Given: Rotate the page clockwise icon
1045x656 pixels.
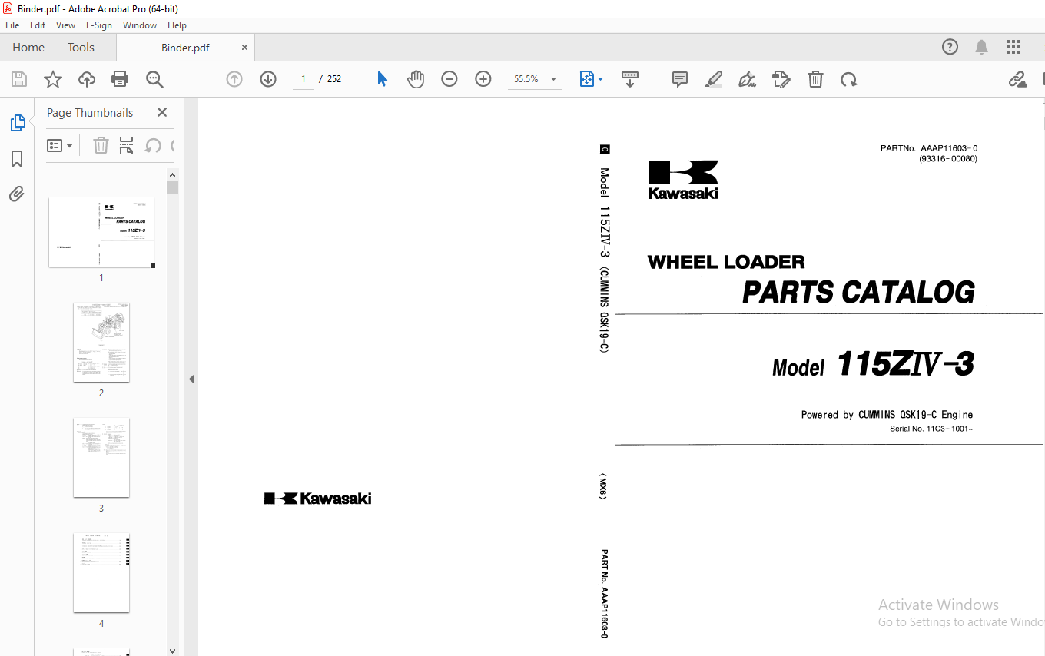Looking at the screenshot, I should pyautogui.click(x=849, y=79).
